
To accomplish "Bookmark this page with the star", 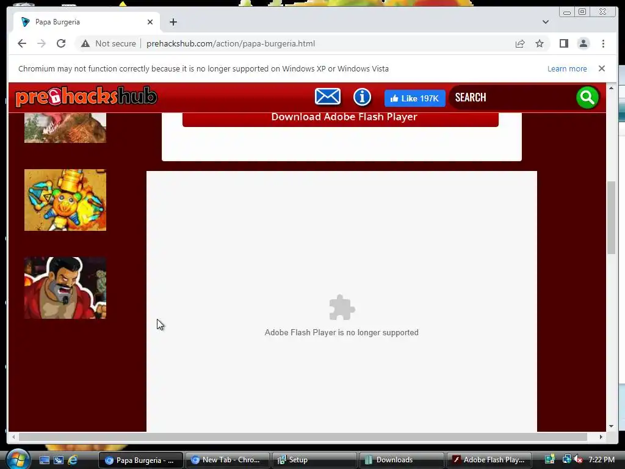I will pos(540,43).
